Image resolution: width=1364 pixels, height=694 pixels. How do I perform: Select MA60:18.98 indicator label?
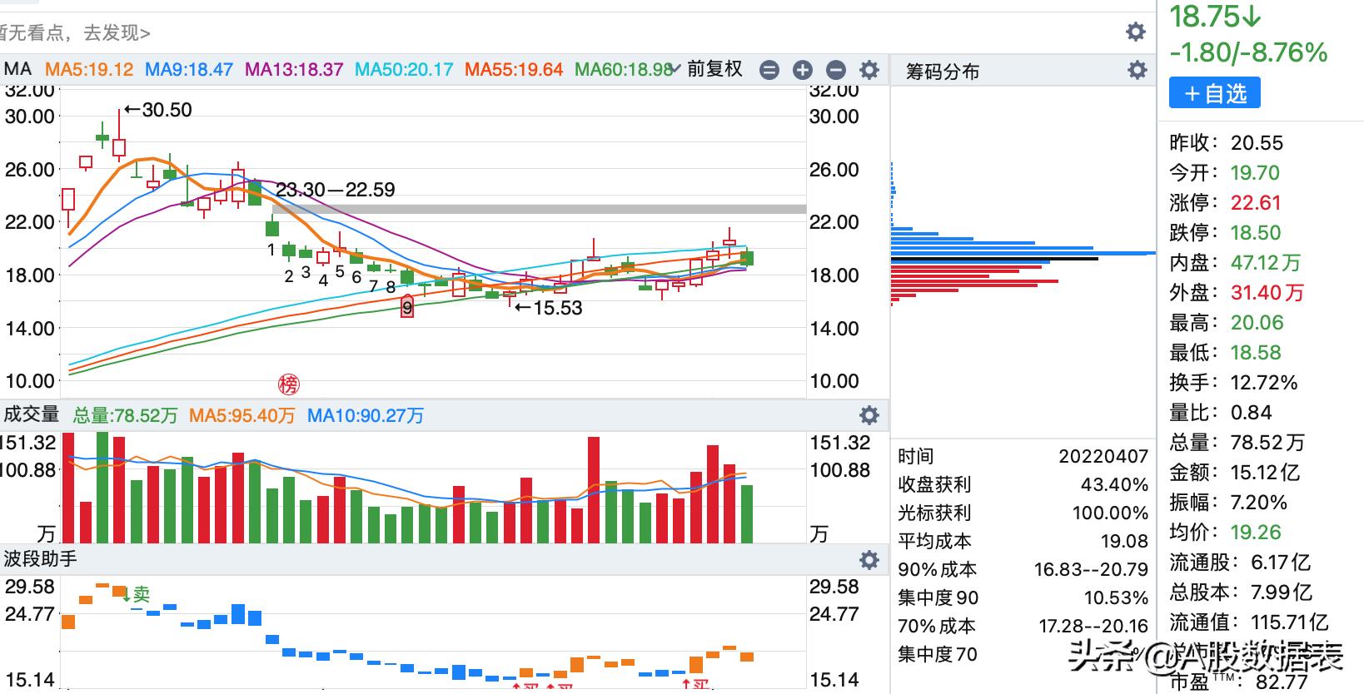pyautogui.click(x=624, y=69)
